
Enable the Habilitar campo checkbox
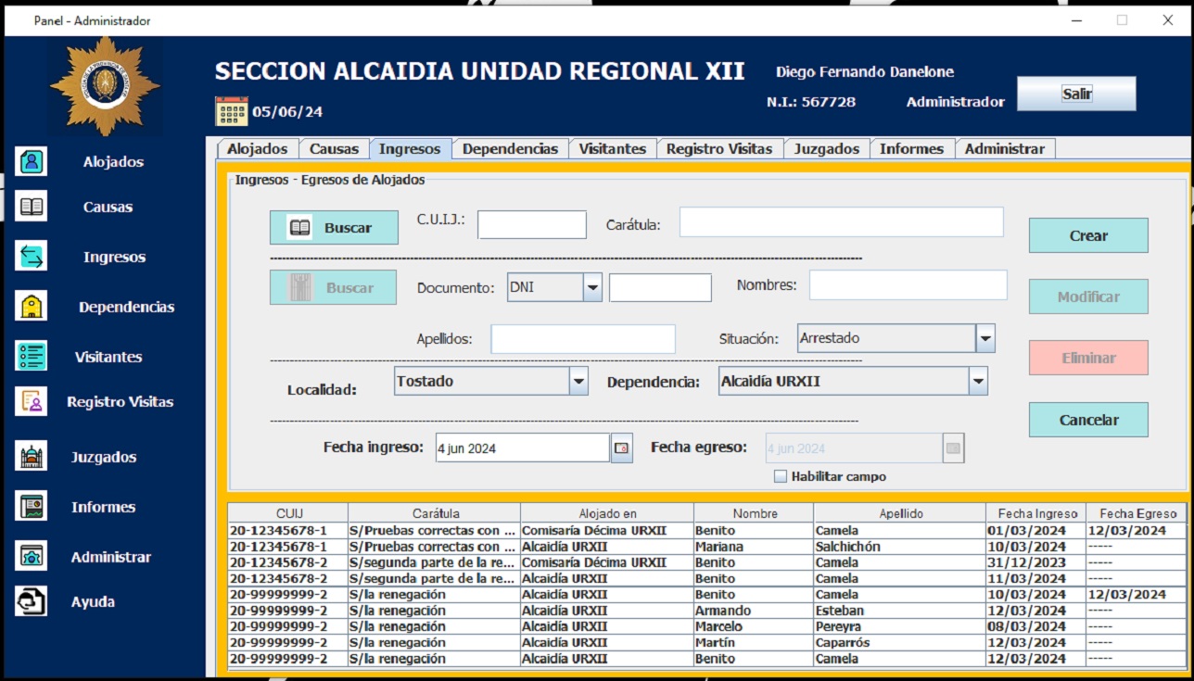pos(781,476)
